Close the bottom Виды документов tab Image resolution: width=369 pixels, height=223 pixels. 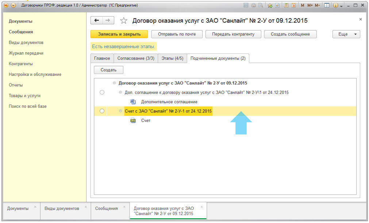(x=86, y=207)
